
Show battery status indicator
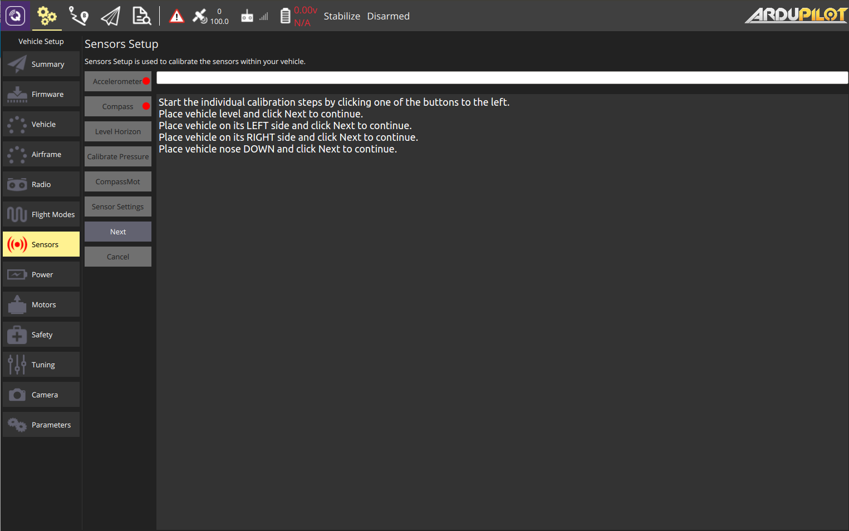point(285,16)
